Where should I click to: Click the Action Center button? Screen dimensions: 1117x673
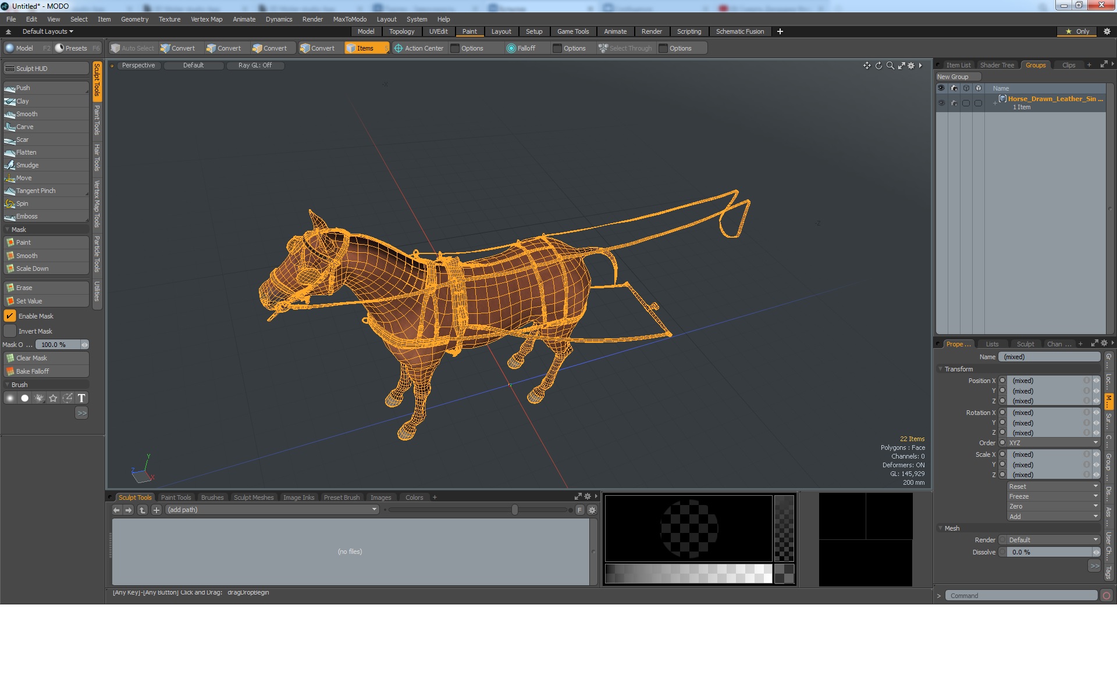(419, 48)
